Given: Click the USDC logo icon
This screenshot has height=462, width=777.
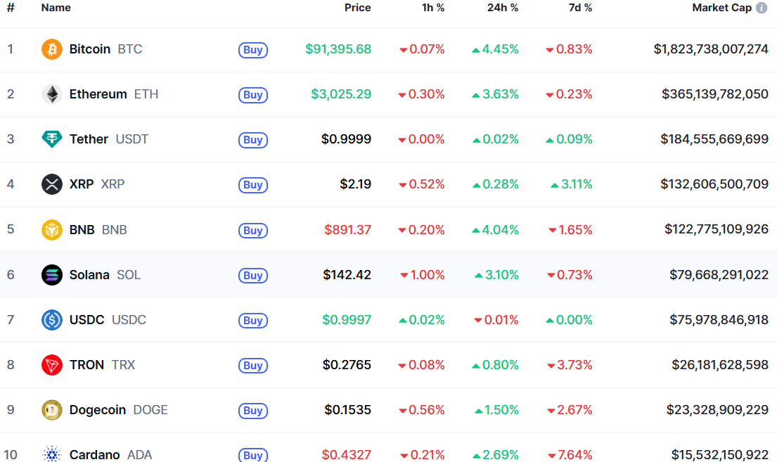Looking at the screenshot, I should pos(52,320).
